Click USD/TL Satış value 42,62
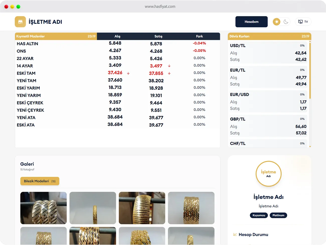This screenshot has height=245, width=326. [x=301, y=59]
